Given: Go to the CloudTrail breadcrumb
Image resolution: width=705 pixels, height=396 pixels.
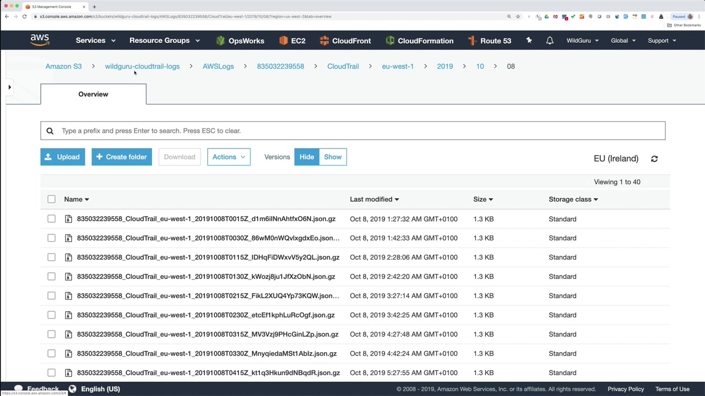Looking at the screenshot, I should coord(343,66).
